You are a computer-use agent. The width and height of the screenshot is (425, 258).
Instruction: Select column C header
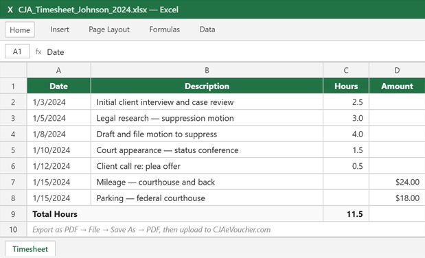pyautogui.click(x=346, y=70)
